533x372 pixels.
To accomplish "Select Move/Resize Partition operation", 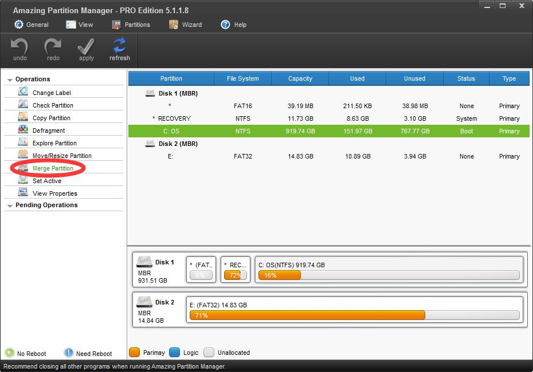I will (62, 156).
